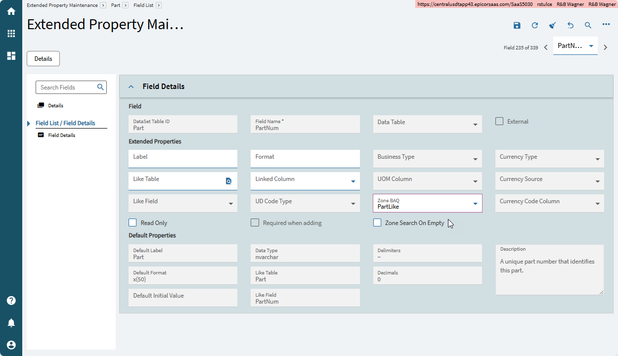Click the DataSet Table ID field

point(183,124)
